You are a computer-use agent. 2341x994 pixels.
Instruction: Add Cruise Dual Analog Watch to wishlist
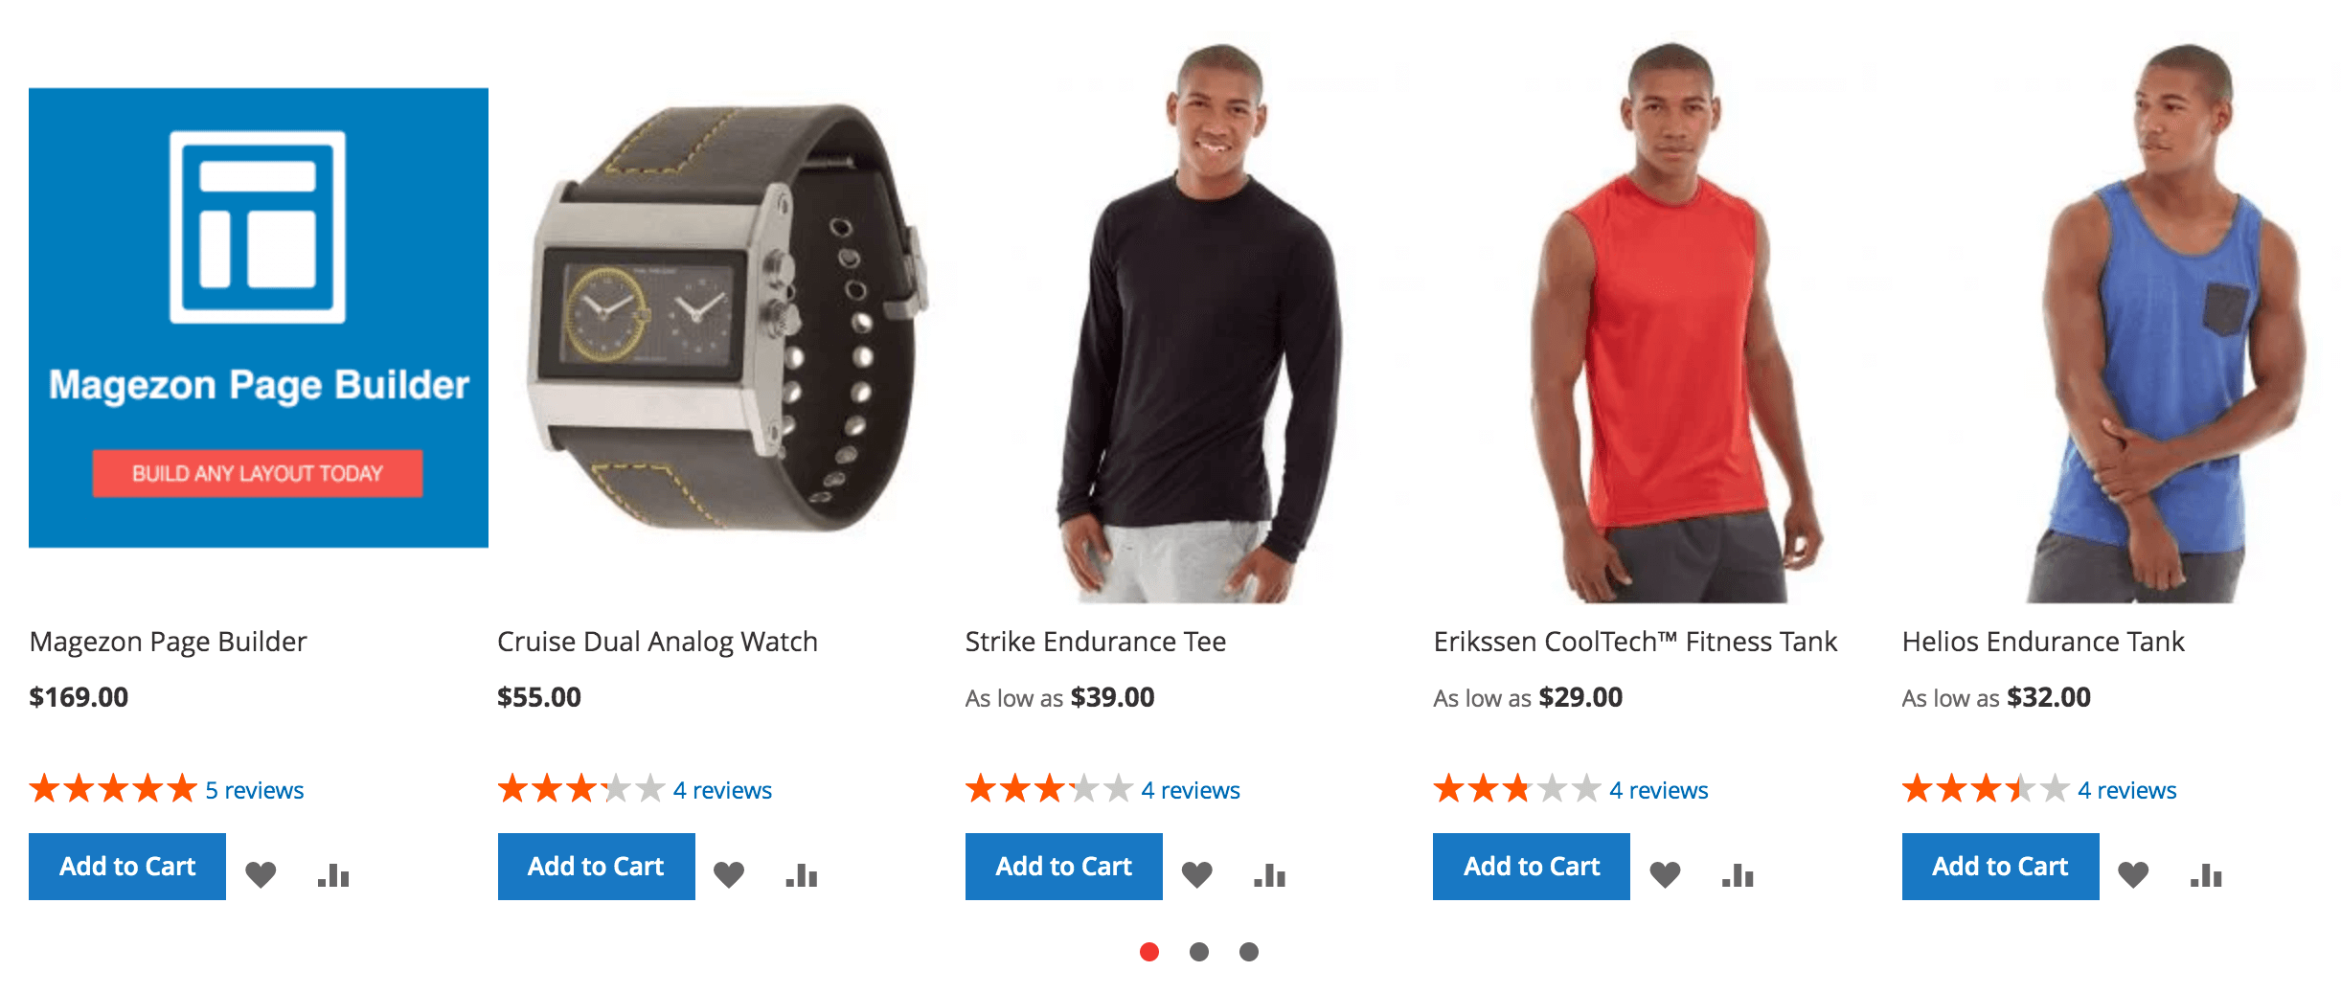(729, 874)
